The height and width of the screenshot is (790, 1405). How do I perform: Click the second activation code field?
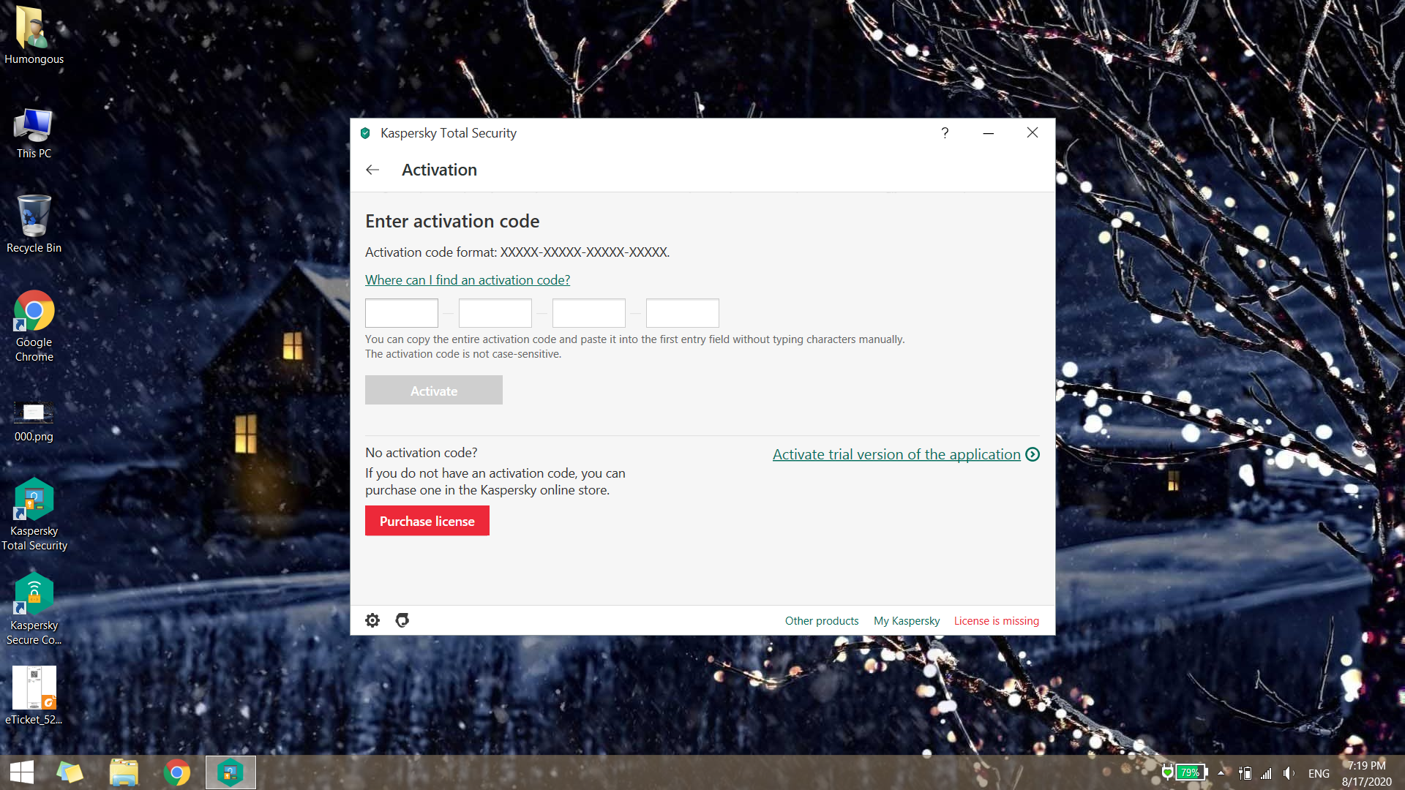[495, 313]
